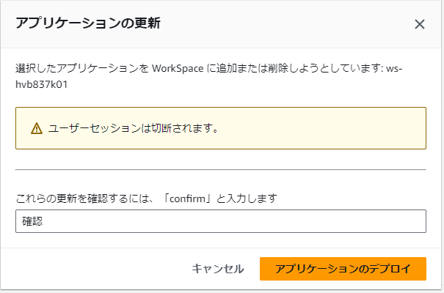This screenshot has height=293, width=444.
Task: Click the dialog header bar beside the title
Action: (x=294, y=23)
